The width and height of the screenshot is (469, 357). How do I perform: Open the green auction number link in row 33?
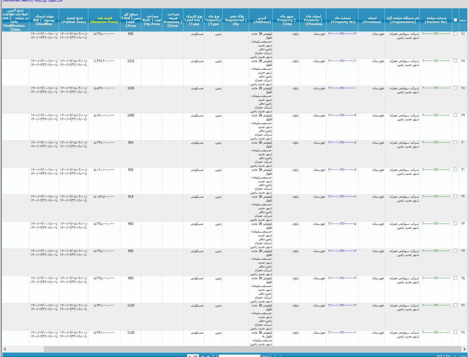(x=436, y=224)
